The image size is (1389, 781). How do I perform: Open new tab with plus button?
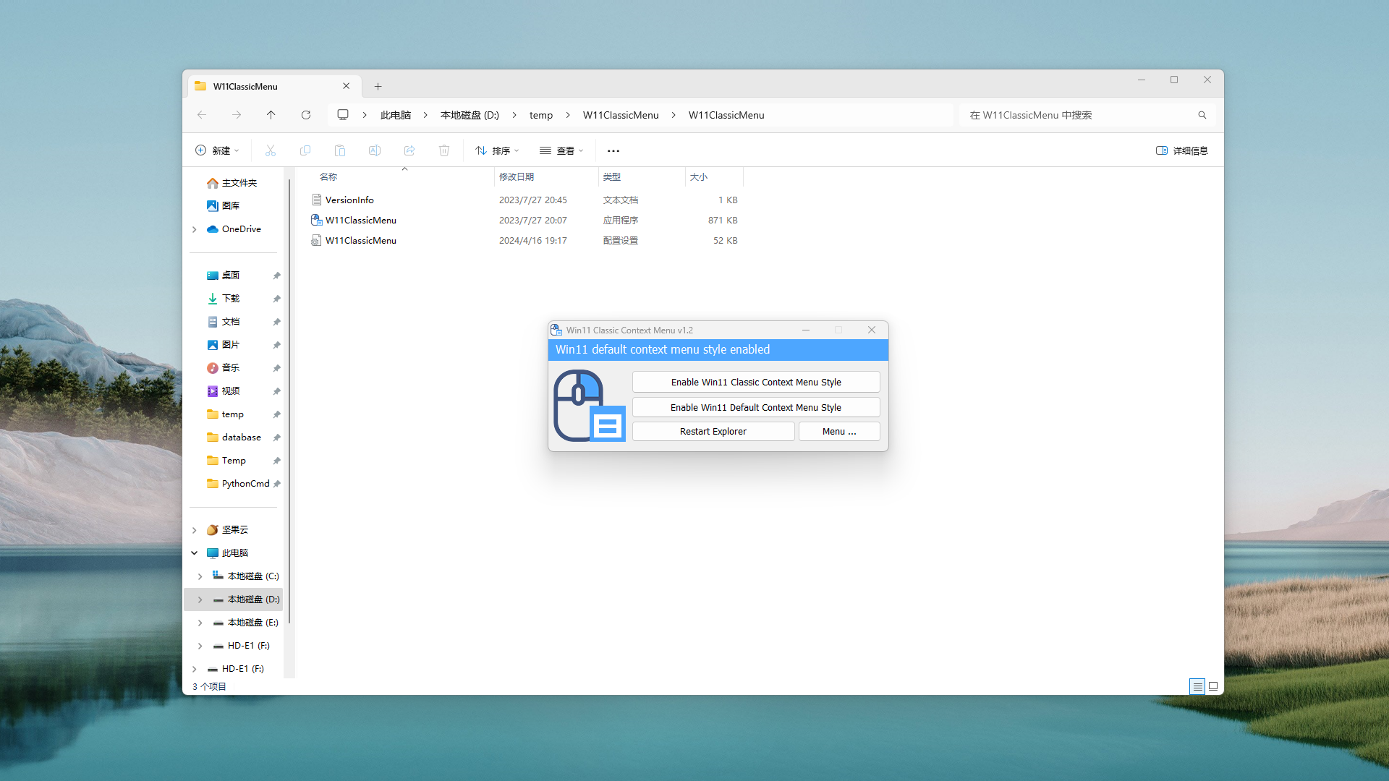[x=378, y=86]
